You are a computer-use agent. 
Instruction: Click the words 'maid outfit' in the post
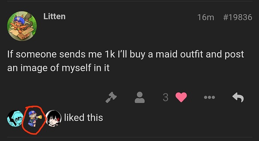pos(179,54)
